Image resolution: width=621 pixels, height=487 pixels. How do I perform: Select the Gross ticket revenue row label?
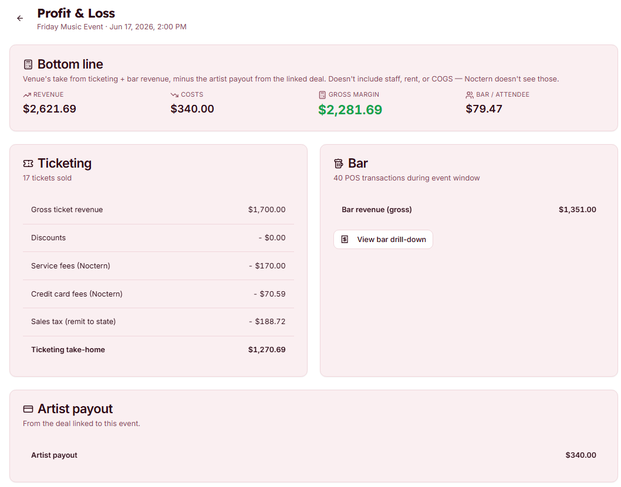67,209
